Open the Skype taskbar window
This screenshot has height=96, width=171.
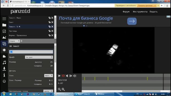point(84,94)
